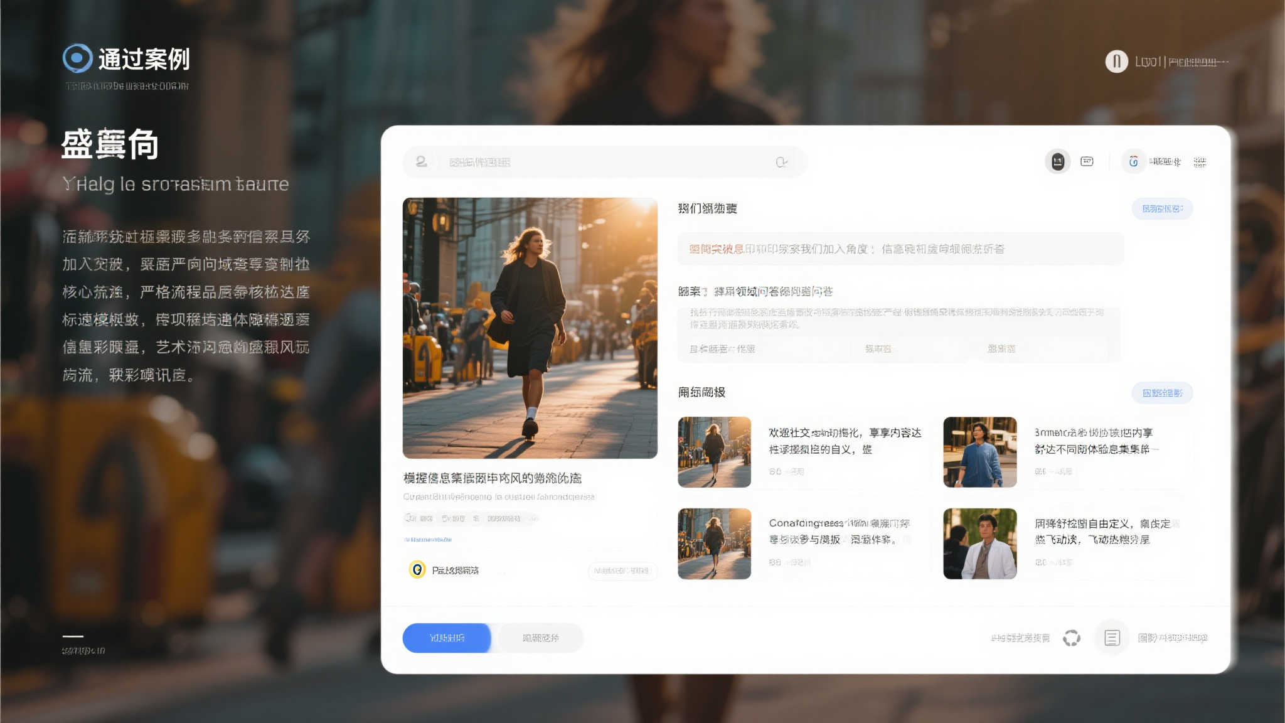Image resolution: width=1285 pixels, height=723 pixels.
Task: Open the dark camera avatar icon near top right
Action: pyautogui.click(x=1057, y=161)
